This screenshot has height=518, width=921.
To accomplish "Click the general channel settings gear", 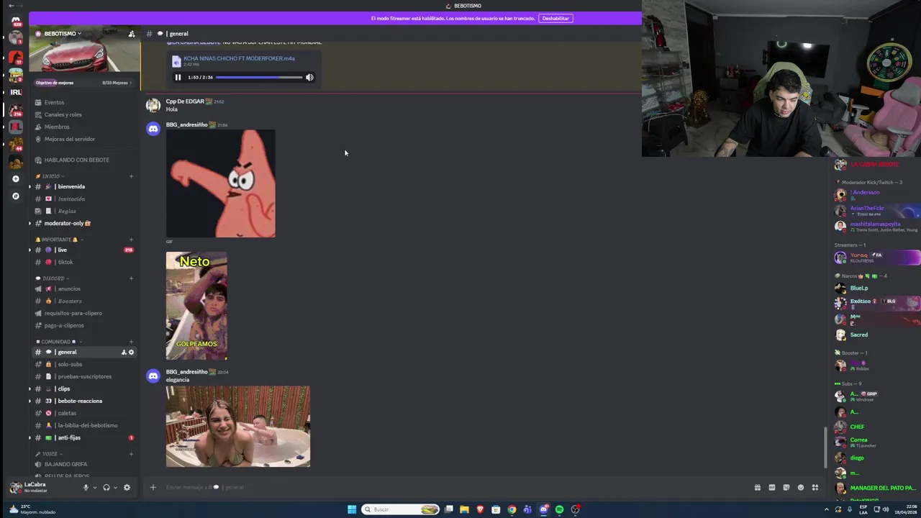I will pos(131,352).
